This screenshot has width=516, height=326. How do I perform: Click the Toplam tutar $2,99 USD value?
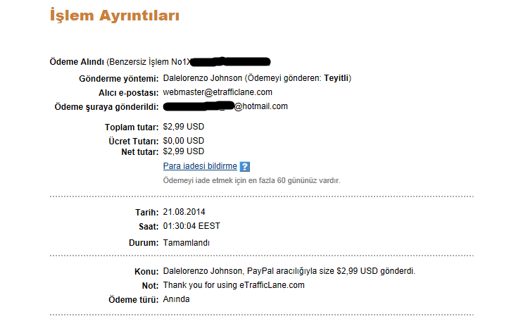click(x=183, y=127)
